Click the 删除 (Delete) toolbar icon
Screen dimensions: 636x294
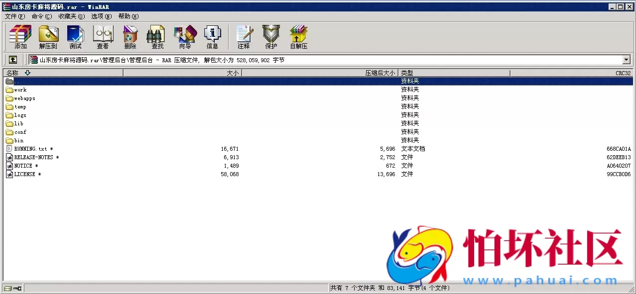pyautogui.click(x=129, y=36)
